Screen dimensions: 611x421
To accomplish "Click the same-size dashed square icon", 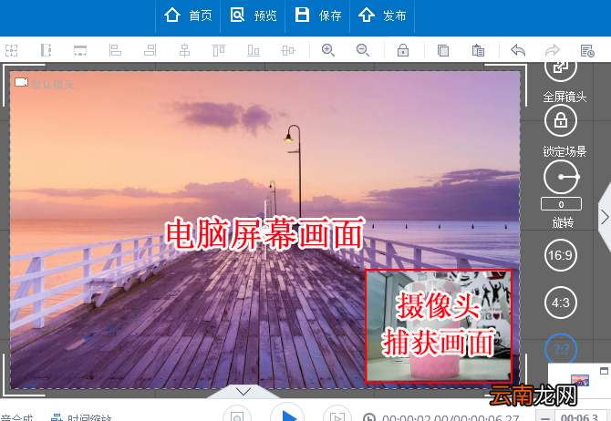I will 11,50.
